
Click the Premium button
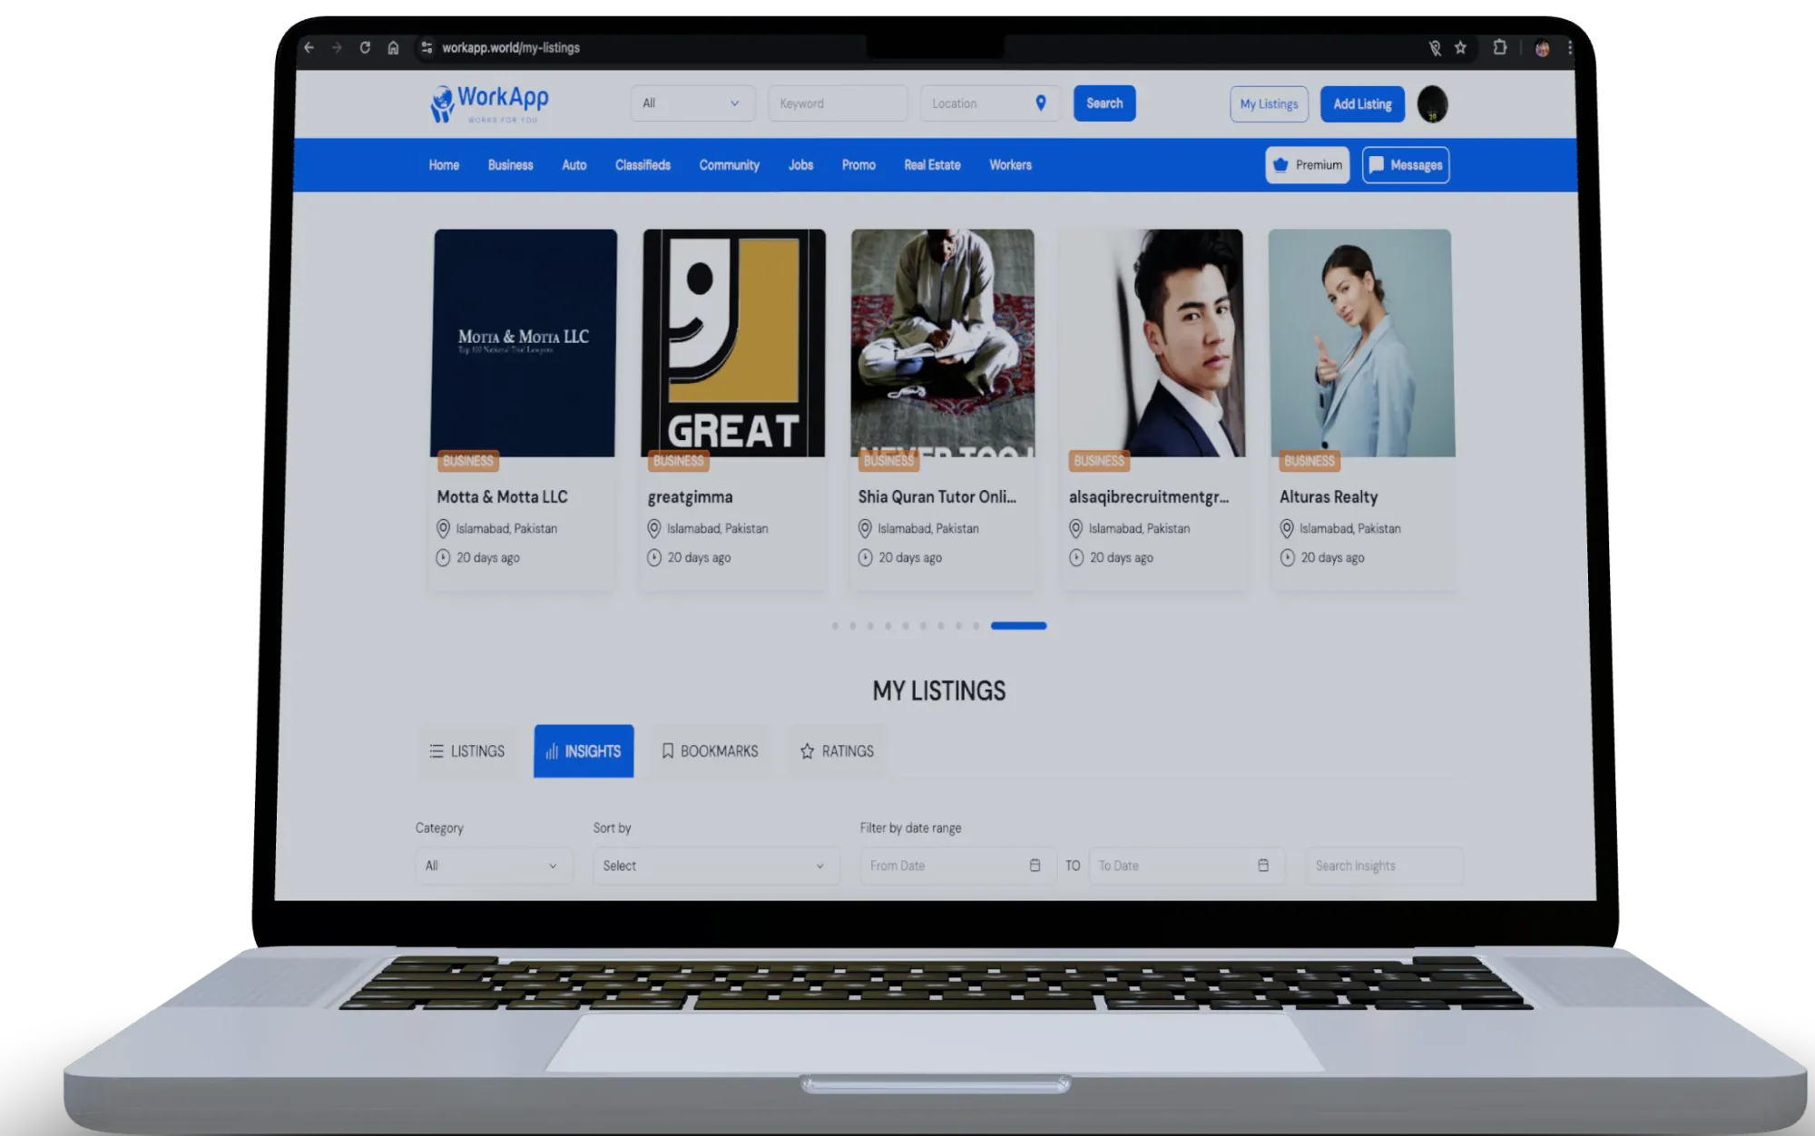1307,165
